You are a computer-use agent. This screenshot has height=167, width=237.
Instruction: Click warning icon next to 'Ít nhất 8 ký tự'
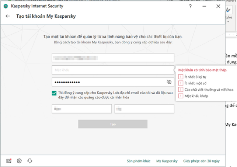click(x=180, y=77)
